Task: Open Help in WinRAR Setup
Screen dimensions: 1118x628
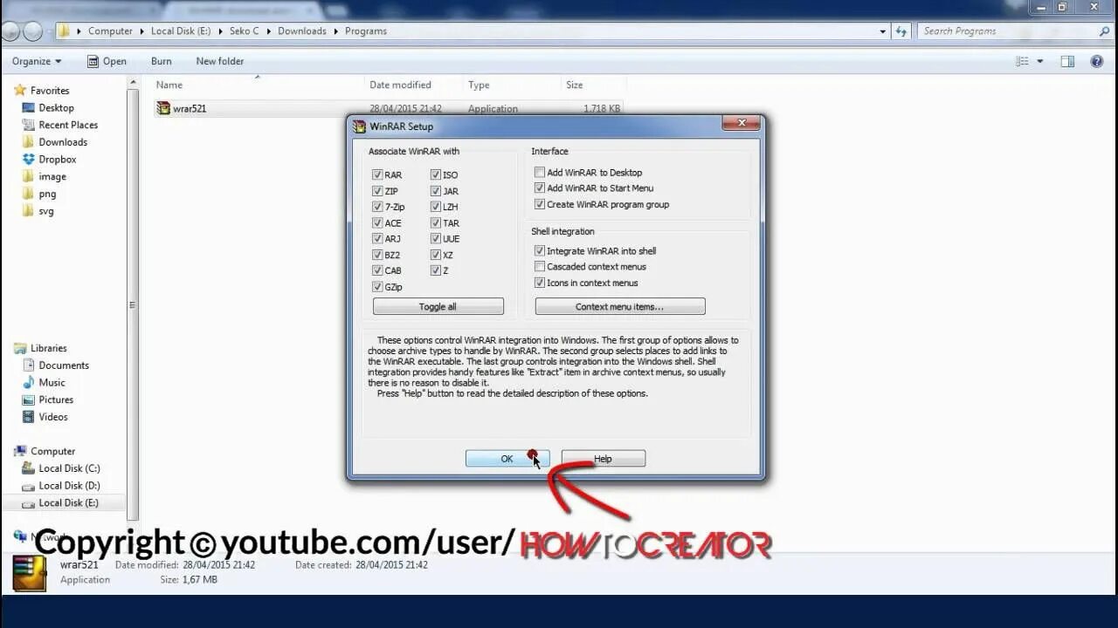Action: click(603, 459)
